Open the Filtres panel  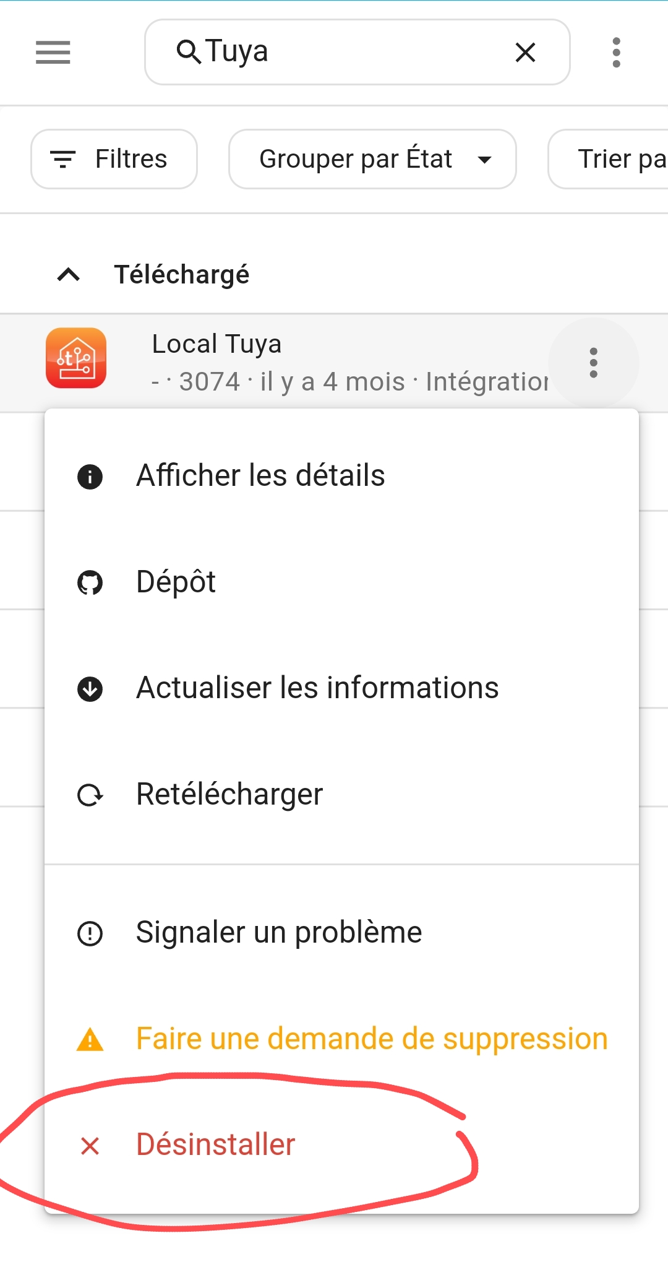tap(114, 159)
